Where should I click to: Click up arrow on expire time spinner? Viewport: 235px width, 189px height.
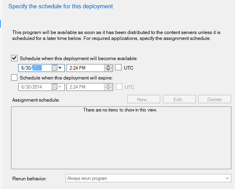tap(108, 85)
